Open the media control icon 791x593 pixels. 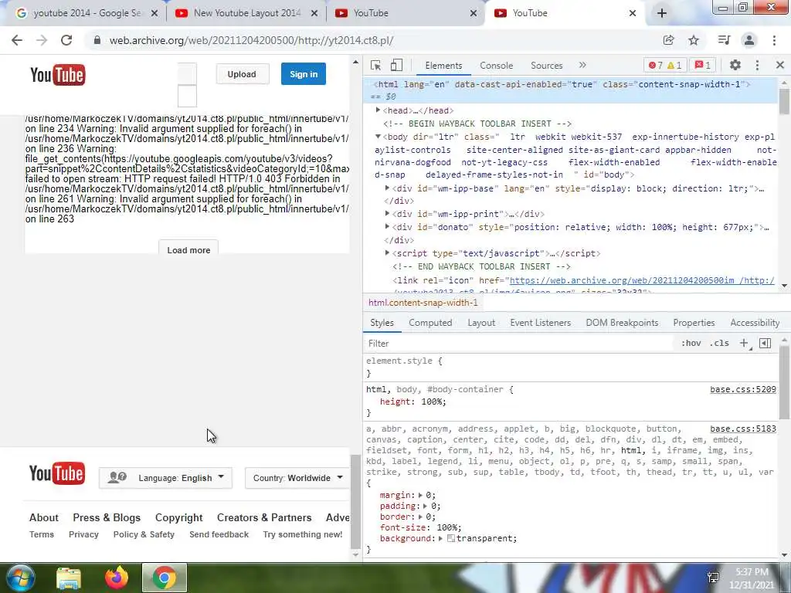click(x=725, y=40)
